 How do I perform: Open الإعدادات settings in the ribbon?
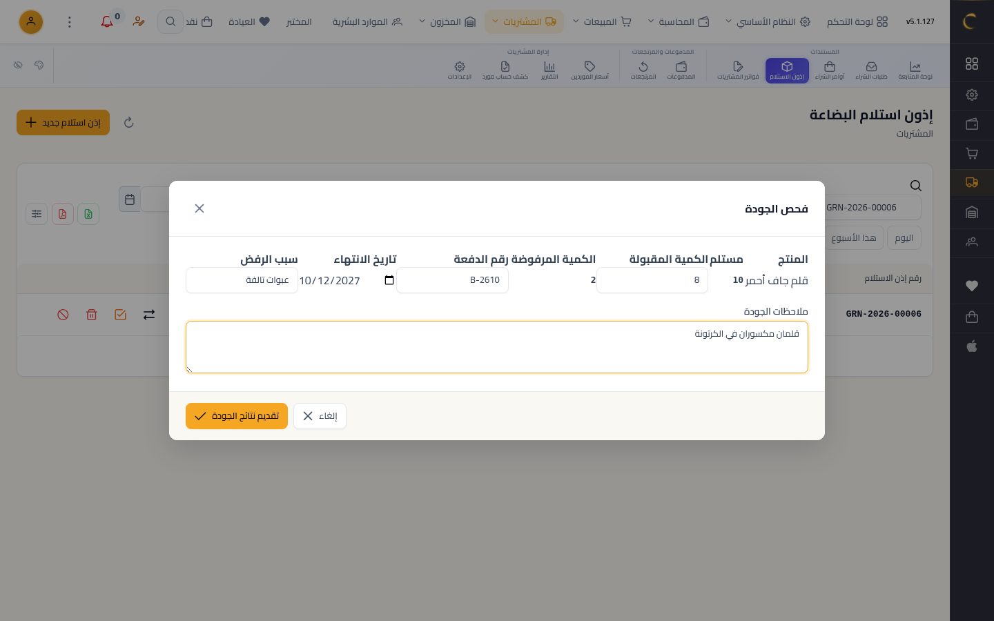click(460, 70)
